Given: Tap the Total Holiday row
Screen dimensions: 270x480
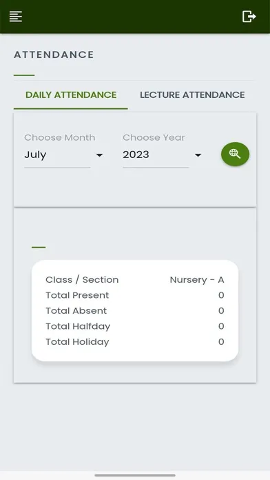Looking at the screenshot, I should point(135,342).
